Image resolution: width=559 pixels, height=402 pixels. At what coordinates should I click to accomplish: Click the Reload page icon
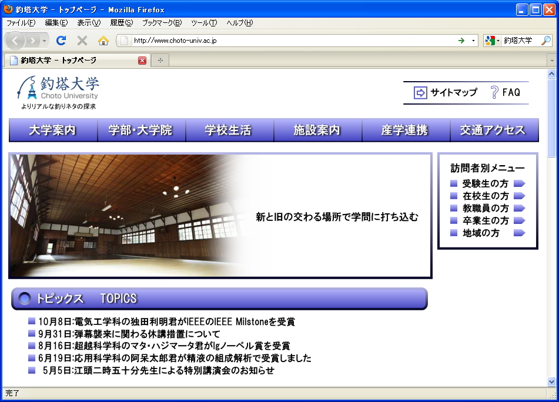pyautogui.click(x=61, y=41)
